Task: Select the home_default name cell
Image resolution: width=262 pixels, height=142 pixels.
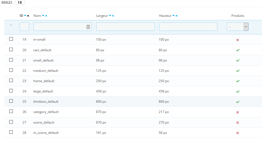Action: click(44, 81)
